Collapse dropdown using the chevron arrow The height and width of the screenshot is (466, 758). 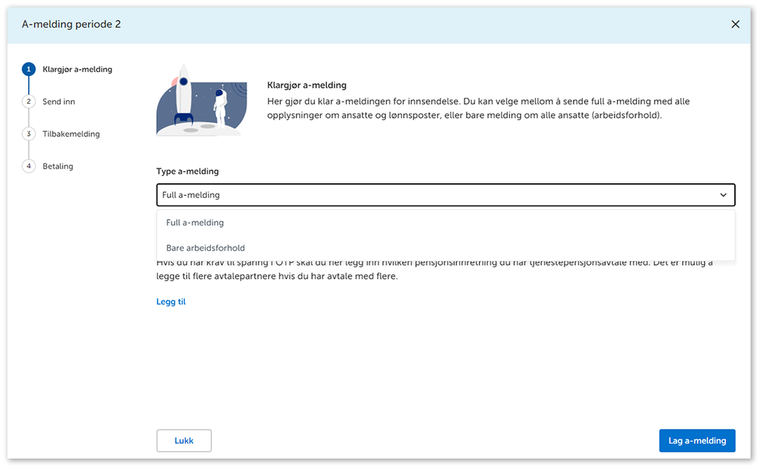723,195
